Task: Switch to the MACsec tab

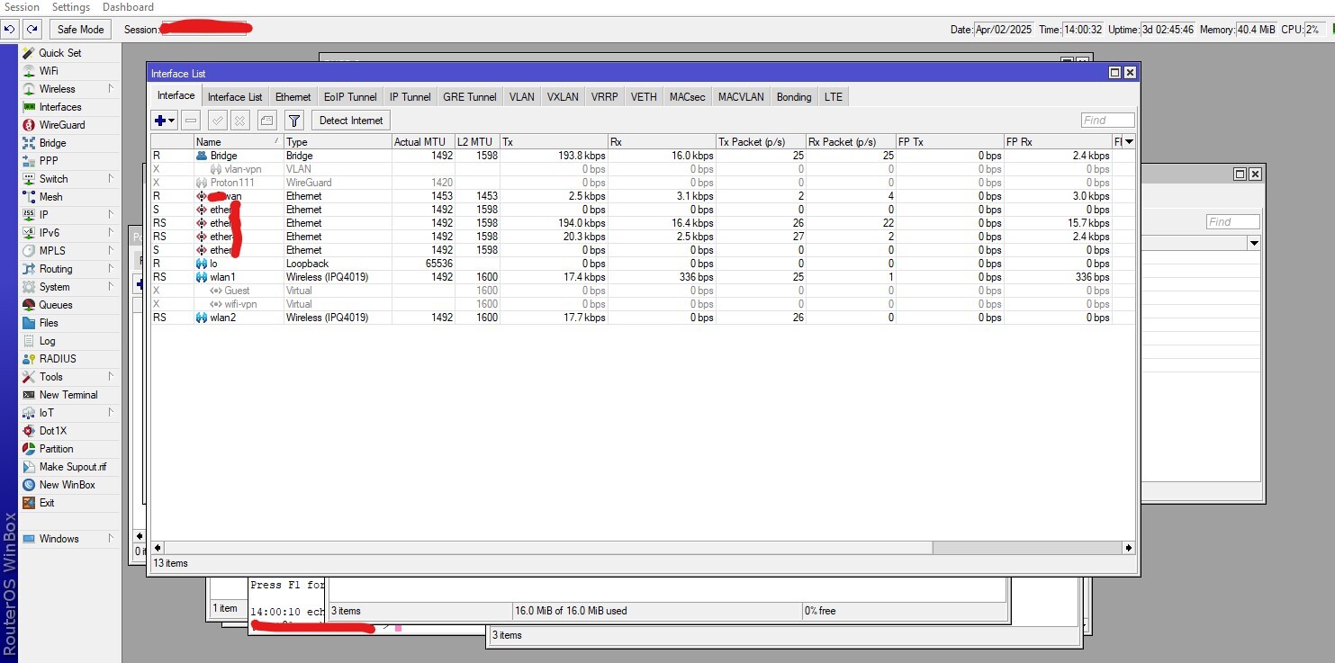Action: tap(688, 97)
